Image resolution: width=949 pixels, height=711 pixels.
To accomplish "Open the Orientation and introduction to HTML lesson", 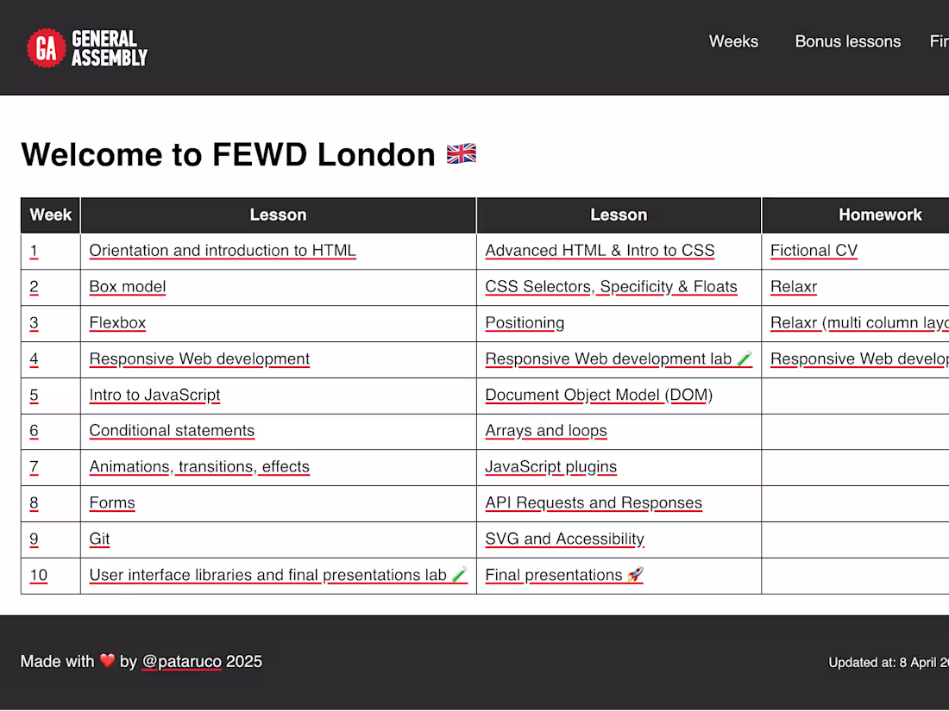I will pyautogui.click(x=223, y=251).
